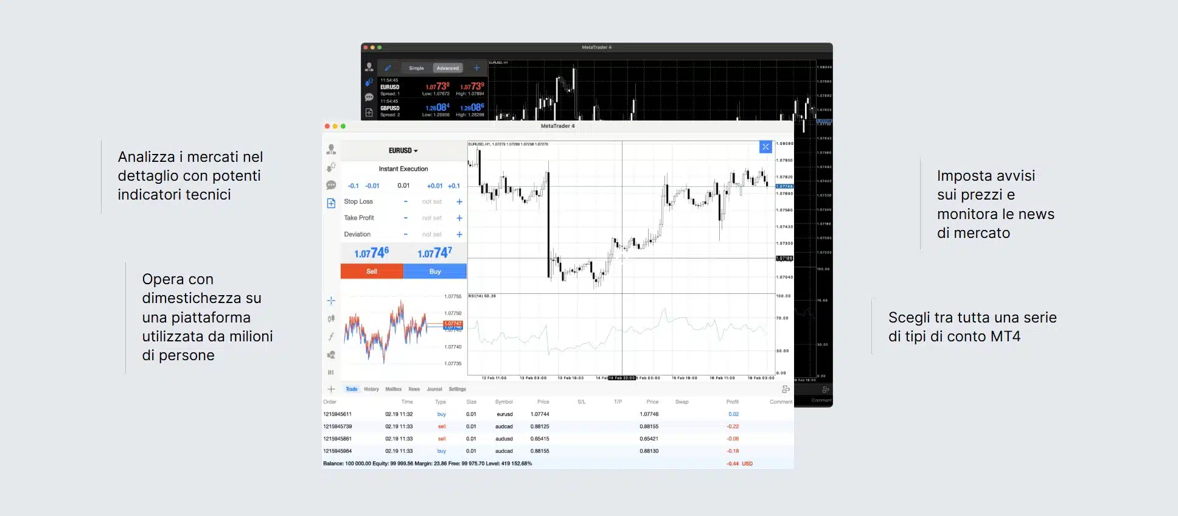The image size is (1178, 516).
Task: Open the Trade tab
Action: click(352, 389)
